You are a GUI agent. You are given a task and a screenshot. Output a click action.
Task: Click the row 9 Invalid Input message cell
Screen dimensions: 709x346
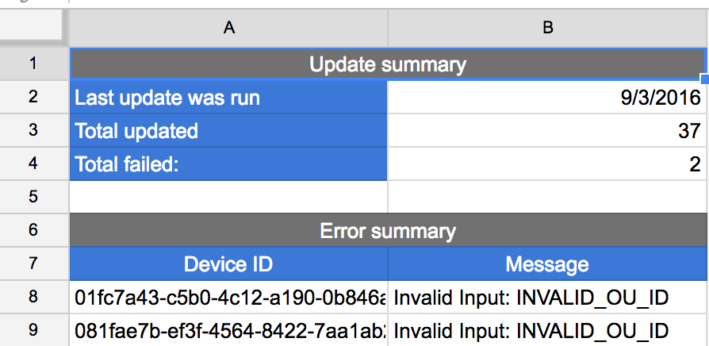547,329
